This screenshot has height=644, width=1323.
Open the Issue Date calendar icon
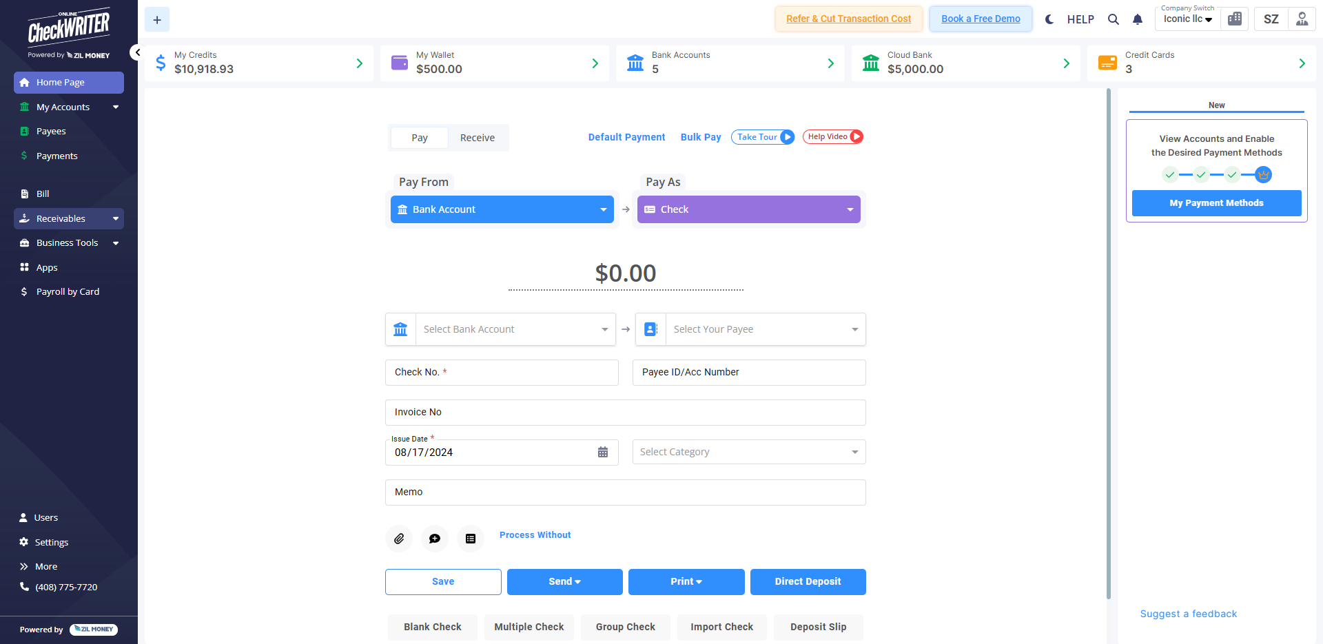coord(603,453)
